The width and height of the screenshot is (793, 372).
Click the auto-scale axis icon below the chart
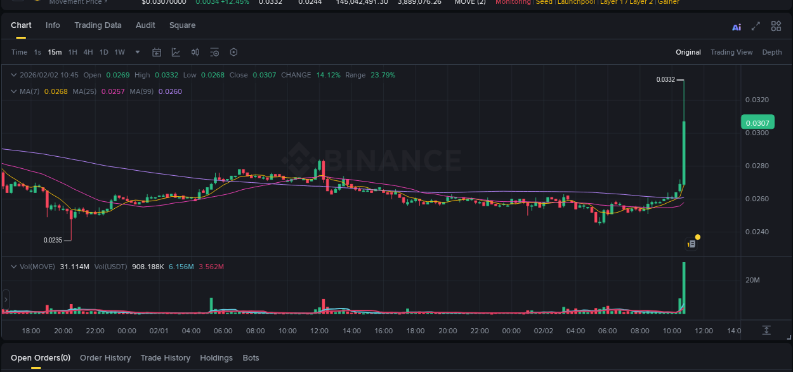[x=765, y=330]
